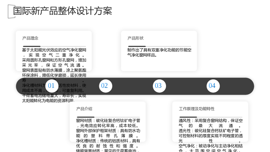Select the slide title 国际新产品整体设计方案
Image resolution: width=270 pixels, height=152 pixels.
[63, 11]
